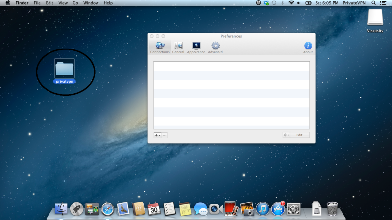
Task: Open the Window menu in menu bar
Action: (x=91, y=3)
